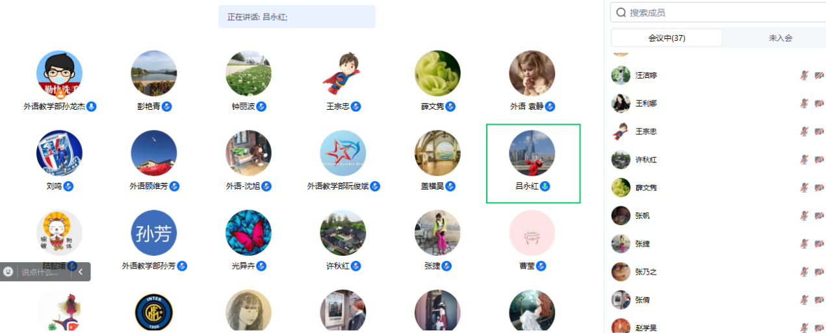826x333 pixels.
Task: Select the Inter Milan logo avatar
Action: 154,312
